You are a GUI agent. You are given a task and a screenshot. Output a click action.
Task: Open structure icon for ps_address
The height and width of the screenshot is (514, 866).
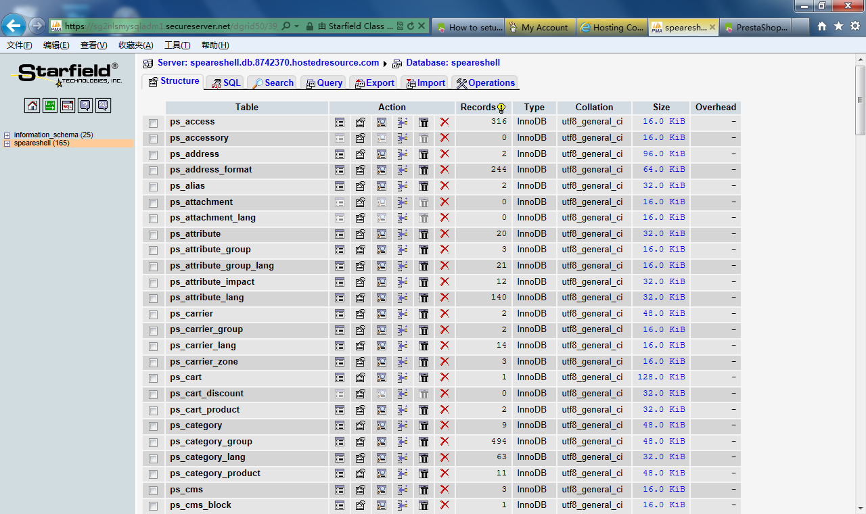click(x=361, y=154)
